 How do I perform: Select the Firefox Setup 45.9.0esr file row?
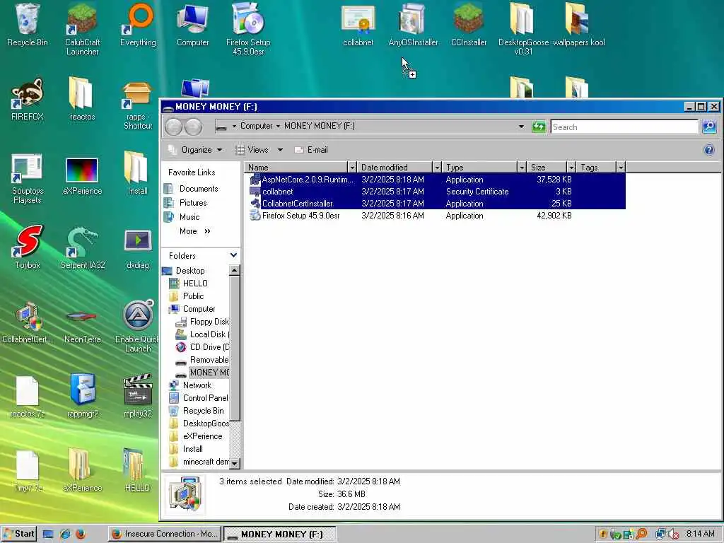[x=437, y=215]
